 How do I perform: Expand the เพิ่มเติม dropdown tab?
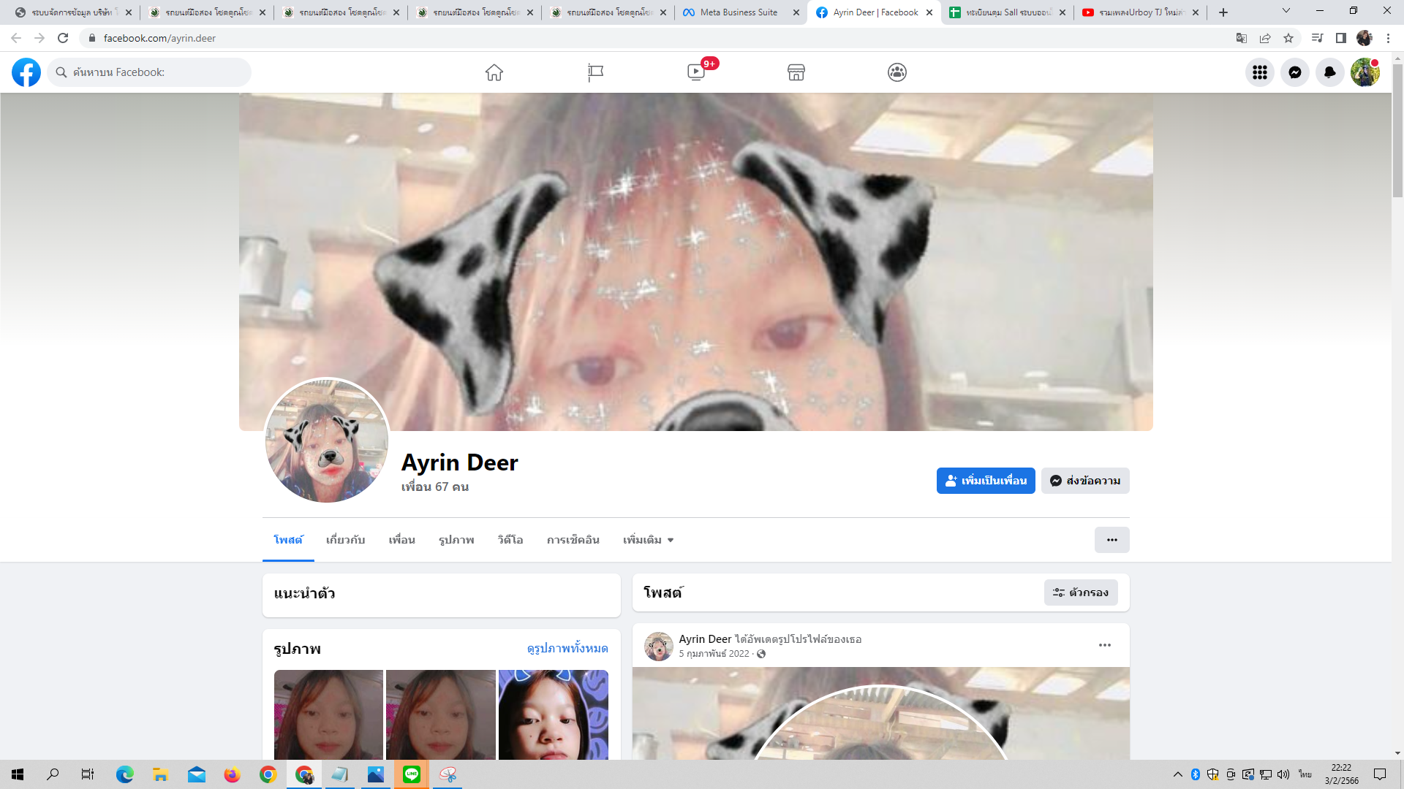648,540
